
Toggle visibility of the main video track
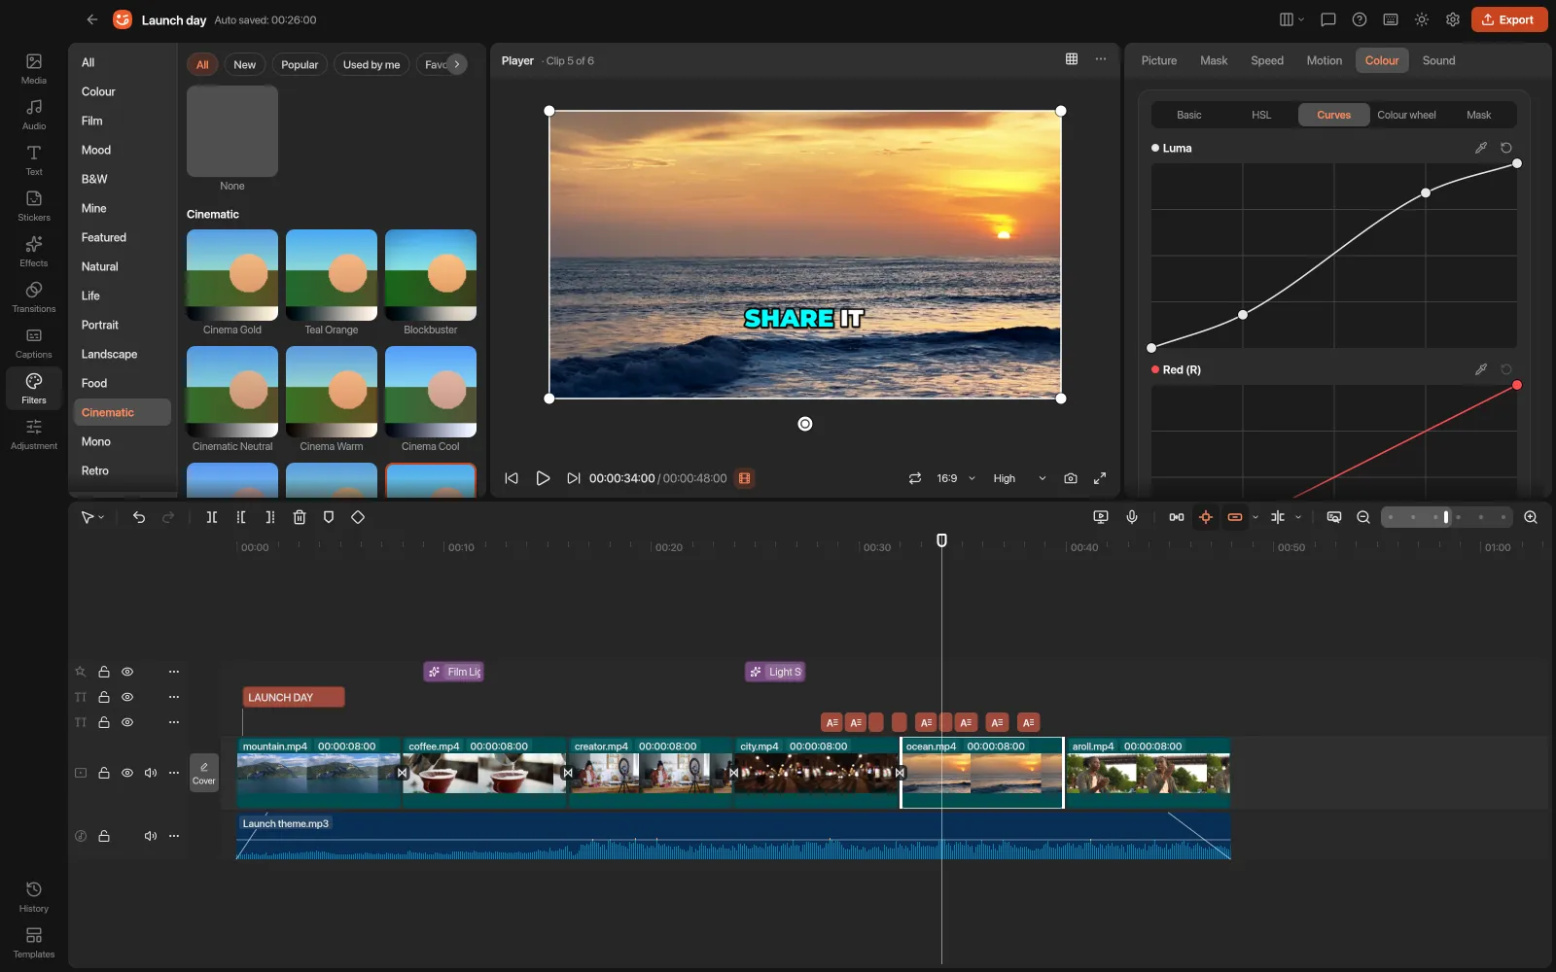pyautogui.click(x=127, y=773)
